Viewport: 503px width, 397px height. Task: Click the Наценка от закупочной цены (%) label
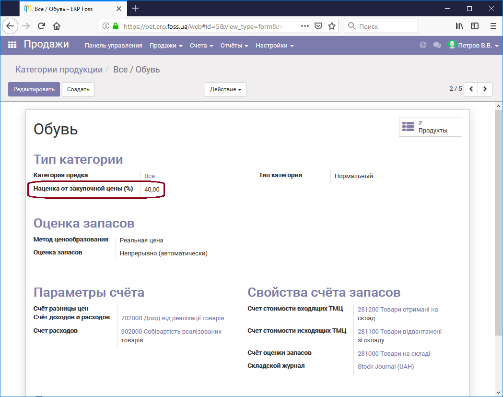[83, 189]
